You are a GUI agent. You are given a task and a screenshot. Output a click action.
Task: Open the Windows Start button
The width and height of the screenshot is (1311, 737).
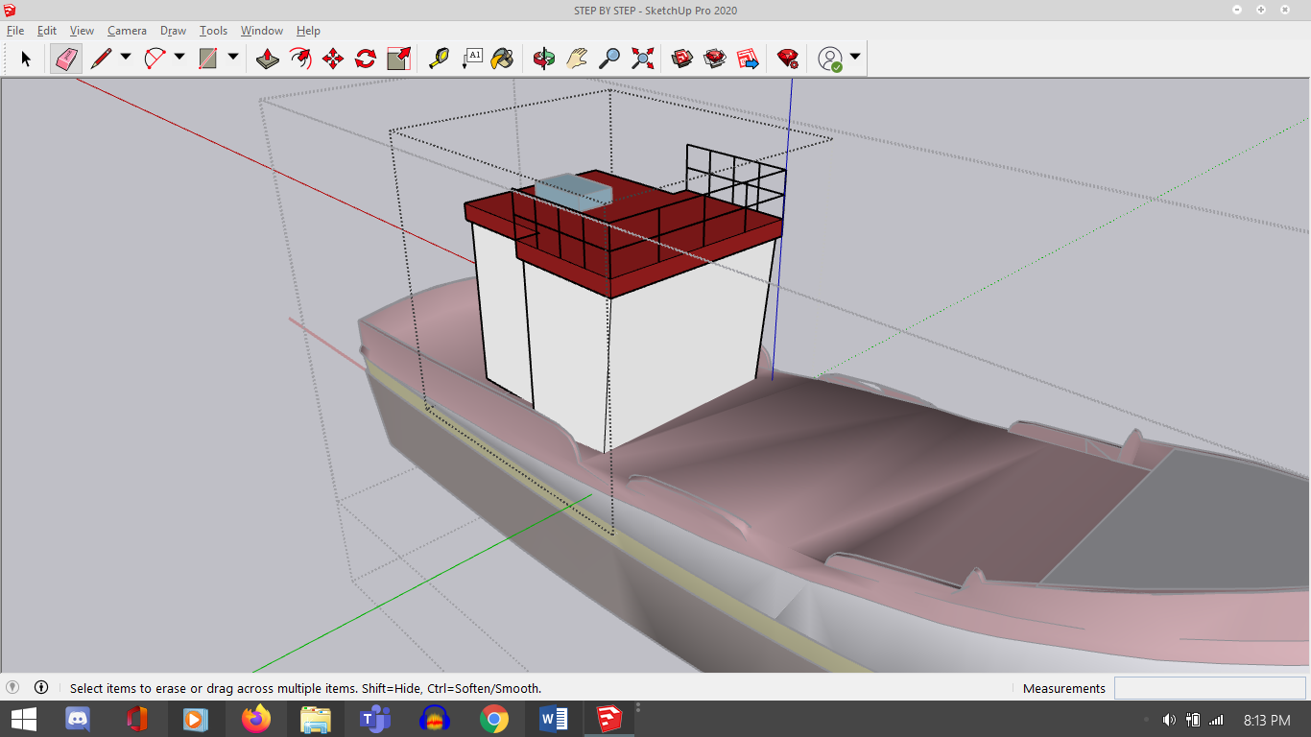(23, 719)
